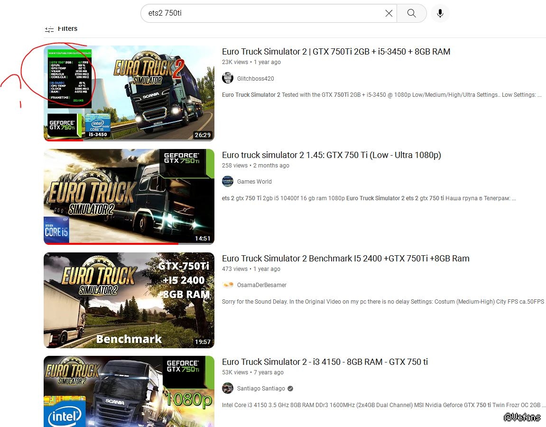Screen dimensions: 546x427
Task: Click the Games World channel avatar
Action: coord(228,181)
